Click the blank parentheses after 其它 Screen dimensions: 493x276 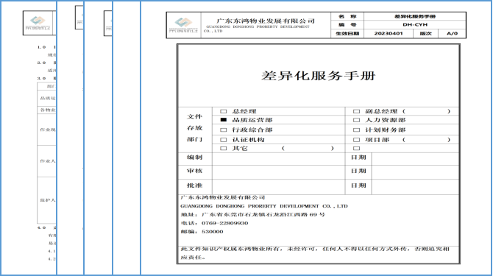[x=308, y=149]
